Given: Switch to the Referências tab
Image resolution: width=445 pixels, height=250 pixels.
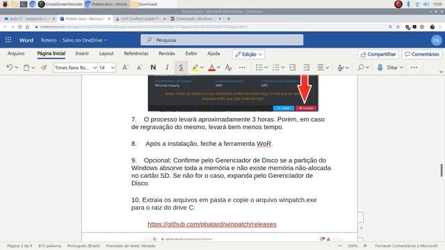Looking at the screenshot, I should pos(136,53).
